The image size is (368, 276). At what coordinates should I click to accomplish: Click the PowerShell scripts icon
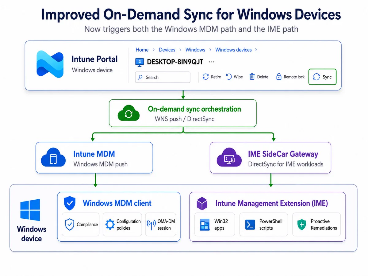coord(250,225)
